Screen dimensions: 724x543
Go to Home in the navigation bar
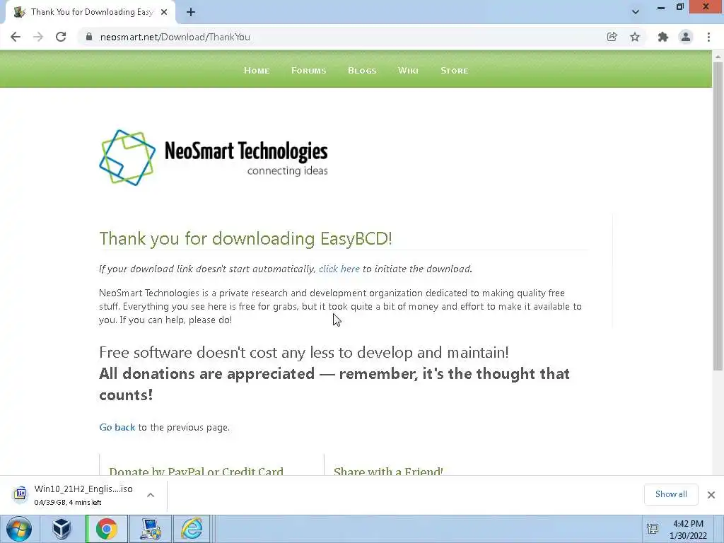point(257,71)
